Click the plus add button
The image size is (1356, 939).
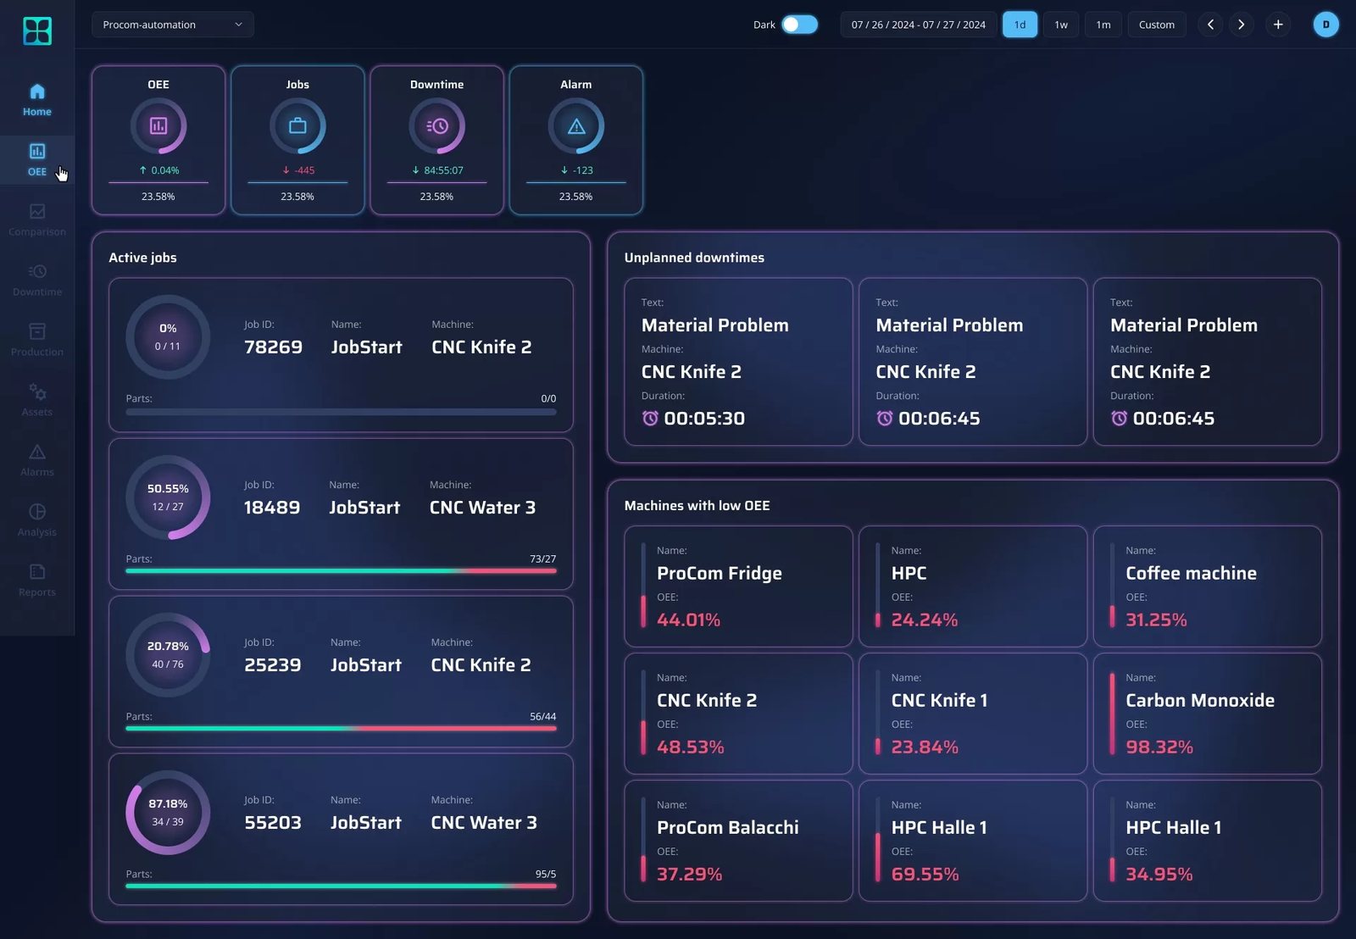point(1278,25)
